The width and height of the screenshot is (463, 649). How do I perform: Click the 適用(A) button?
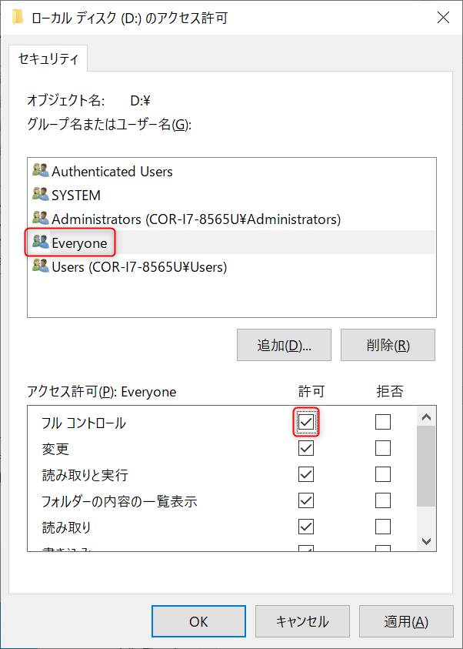point(406,621)
